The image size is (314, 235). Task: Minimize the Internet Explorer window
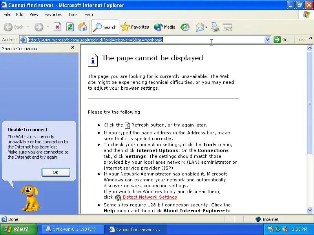point(290,5)
